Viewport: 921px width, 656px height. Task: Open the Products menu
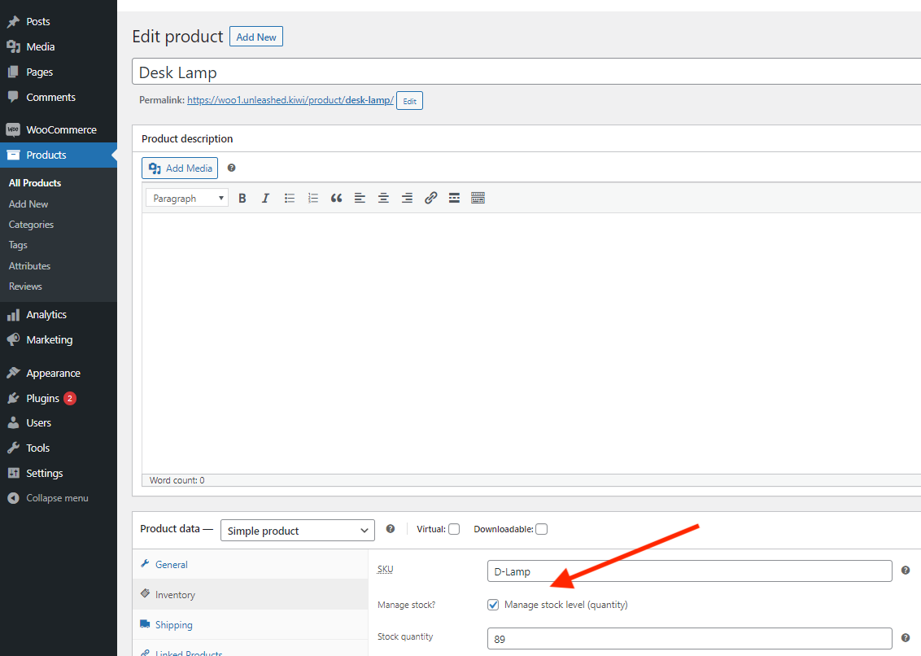coord(58,155)
